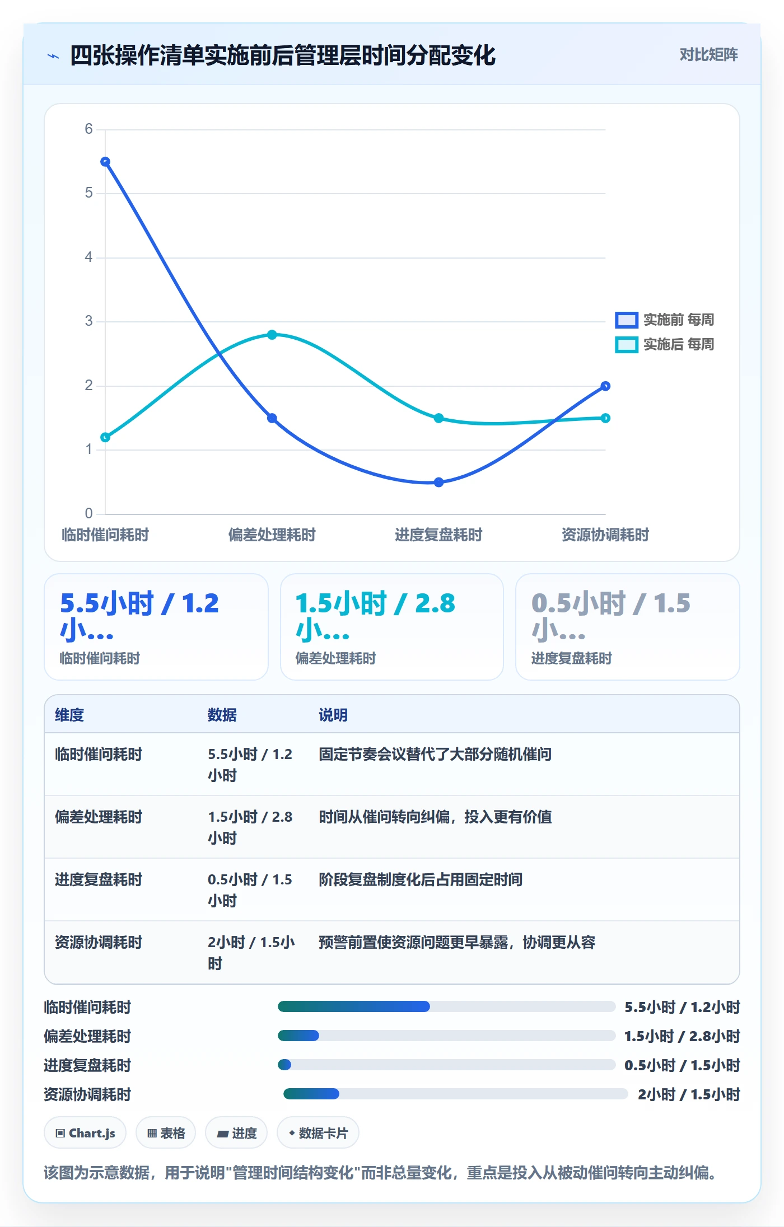Select the table cell 1.5小时 / 2.8 小时
Screen dimensions: 784x1227
pos(250,827)
